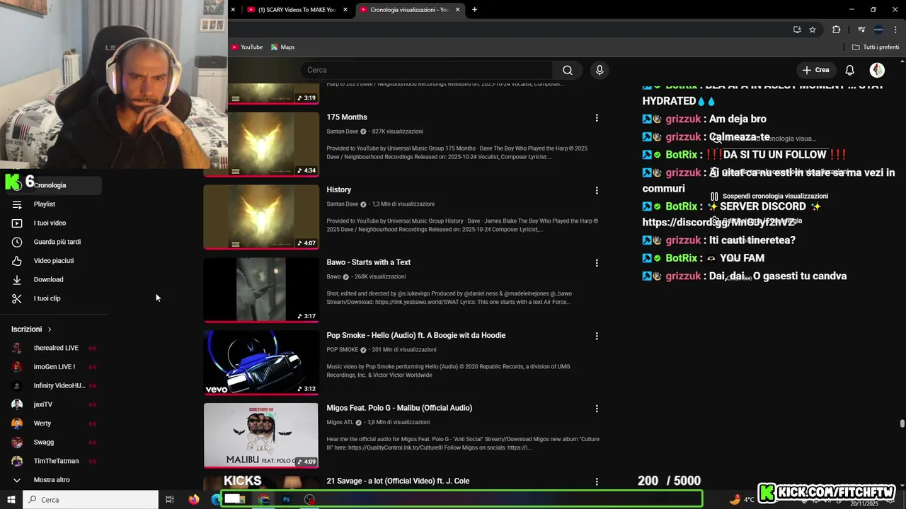Click Sospendi cronologia visualizzazioni
The image size is (906, 509).
[770, 197]
